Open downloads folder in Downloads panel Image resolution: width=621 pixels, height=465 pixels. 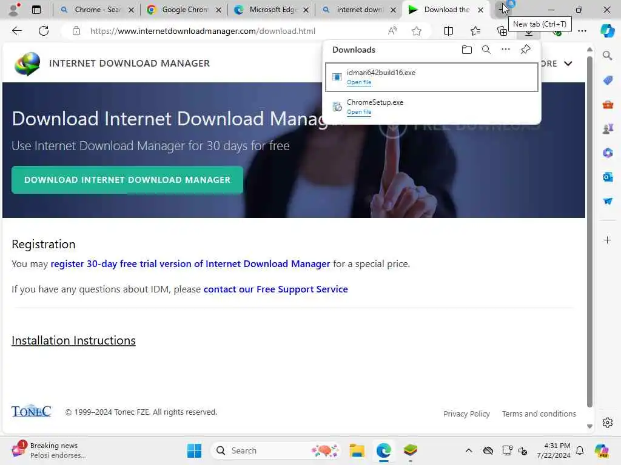click(x=466, y=50)
